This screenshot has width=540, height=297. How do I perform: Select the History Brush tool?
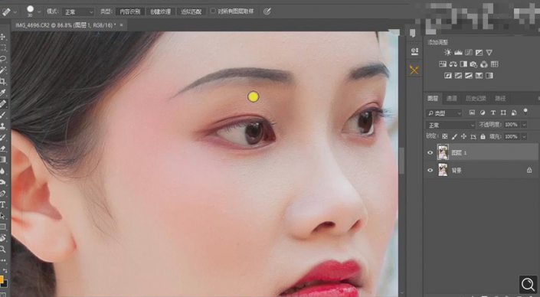point(3,137)
